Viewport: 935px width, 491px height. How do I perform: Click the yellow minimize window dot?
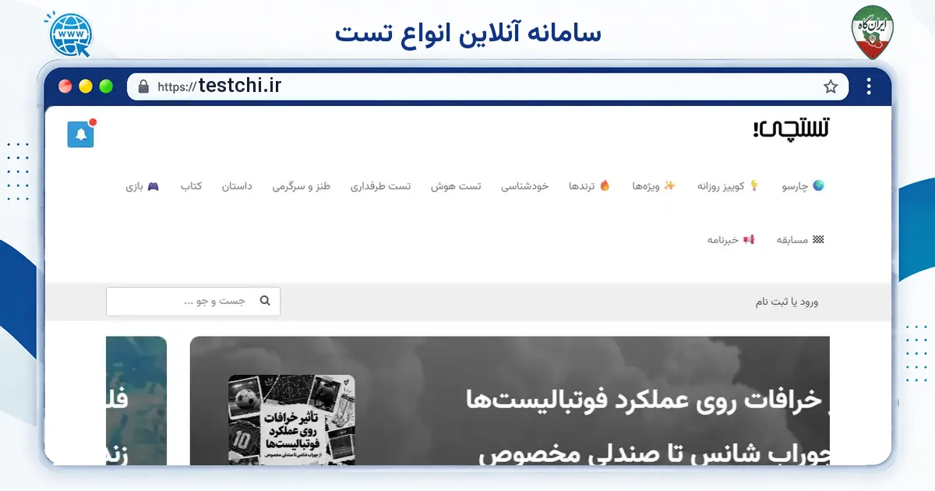[x=86, y=87]
